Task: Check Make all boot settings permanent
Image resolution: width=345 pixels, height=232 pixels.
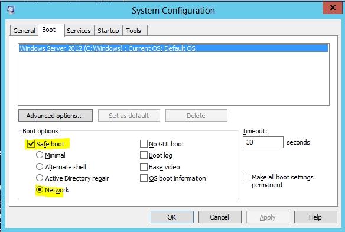Action: click(246, 178)
